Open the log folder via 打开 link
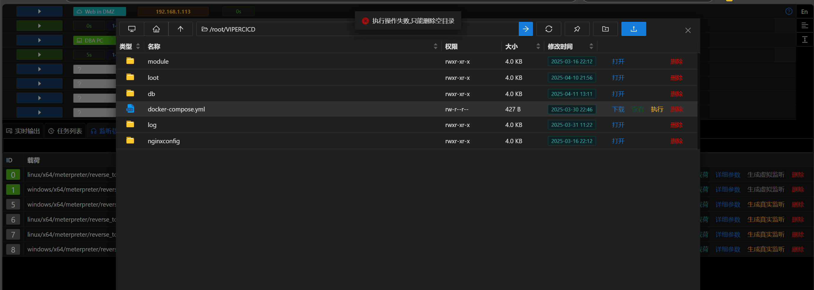Viewport: 814px width, 290px height. (x=618, y=125)
